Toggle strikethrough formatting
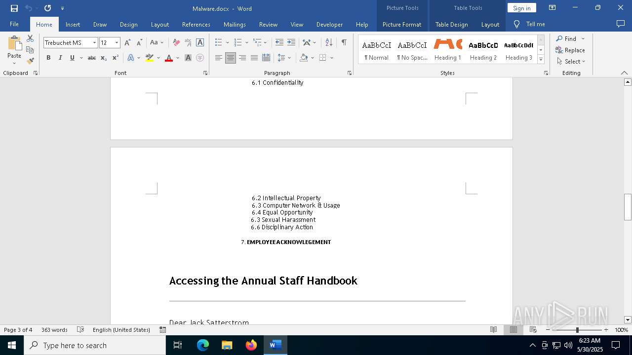This screenshot has width=632, height=355. (x=92, y=58)
